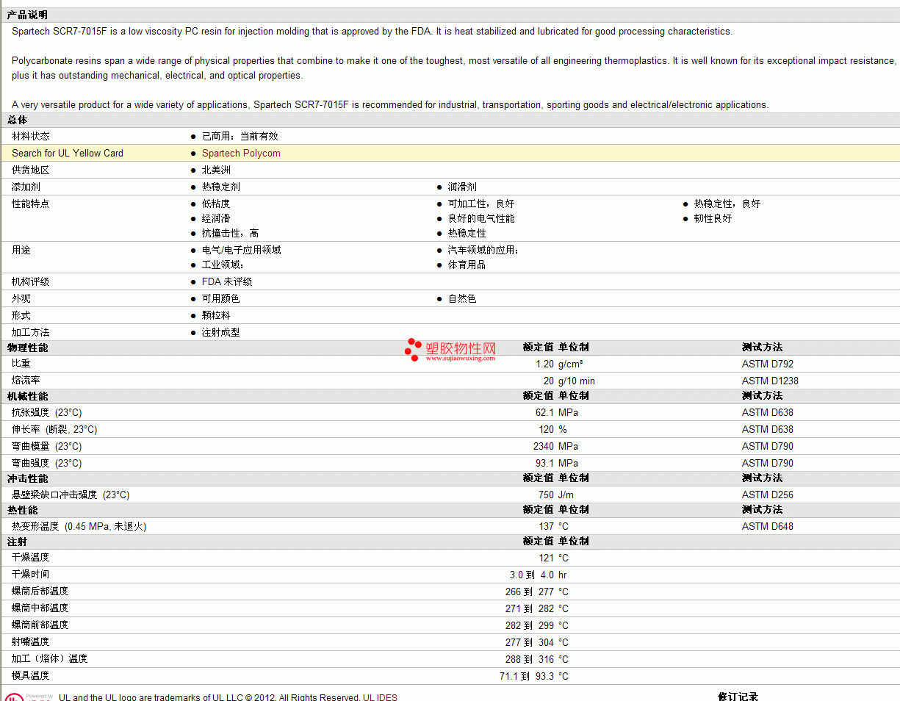Click the ASTM D792 test method
900x701 pixels.
[x=768, y=364]
